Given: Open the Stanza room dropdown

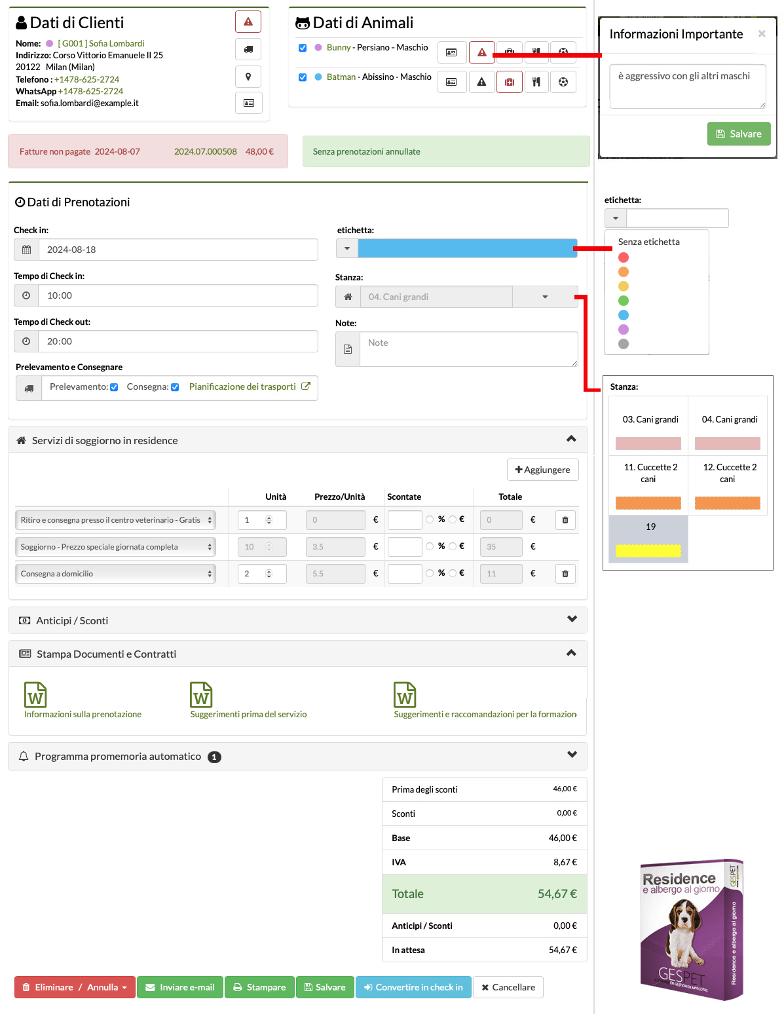Looking at the screenshot, I should (544, 297).
